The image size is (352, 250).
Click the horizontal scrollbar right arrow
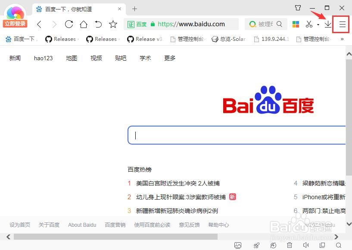(336, 237)
